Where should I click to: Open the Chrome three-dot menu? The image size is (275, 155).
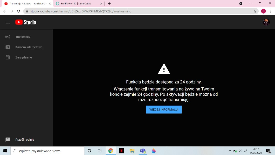[271, 11]
